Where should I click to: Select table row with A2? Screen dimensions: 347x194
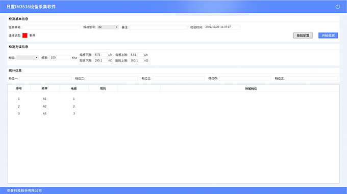tap(173, 106)
